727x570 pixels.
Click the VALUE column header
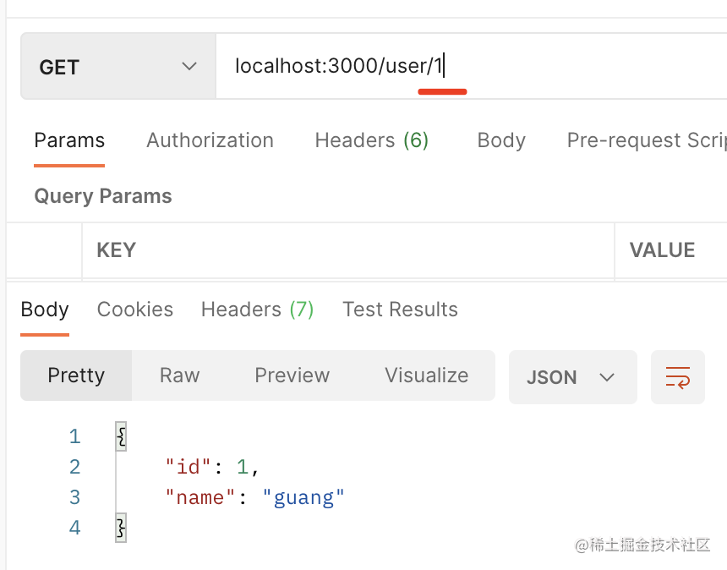click(662, 250)
